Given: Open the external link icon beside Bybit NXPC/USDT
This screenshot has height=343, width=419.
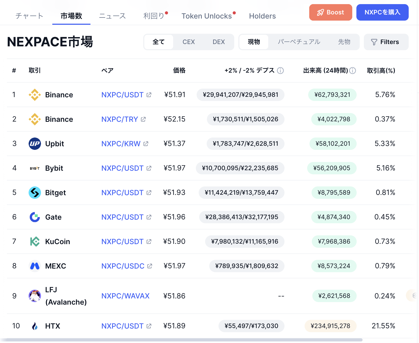Looking at the screenshot, I should pyautogui.click(x=149, y=168).
